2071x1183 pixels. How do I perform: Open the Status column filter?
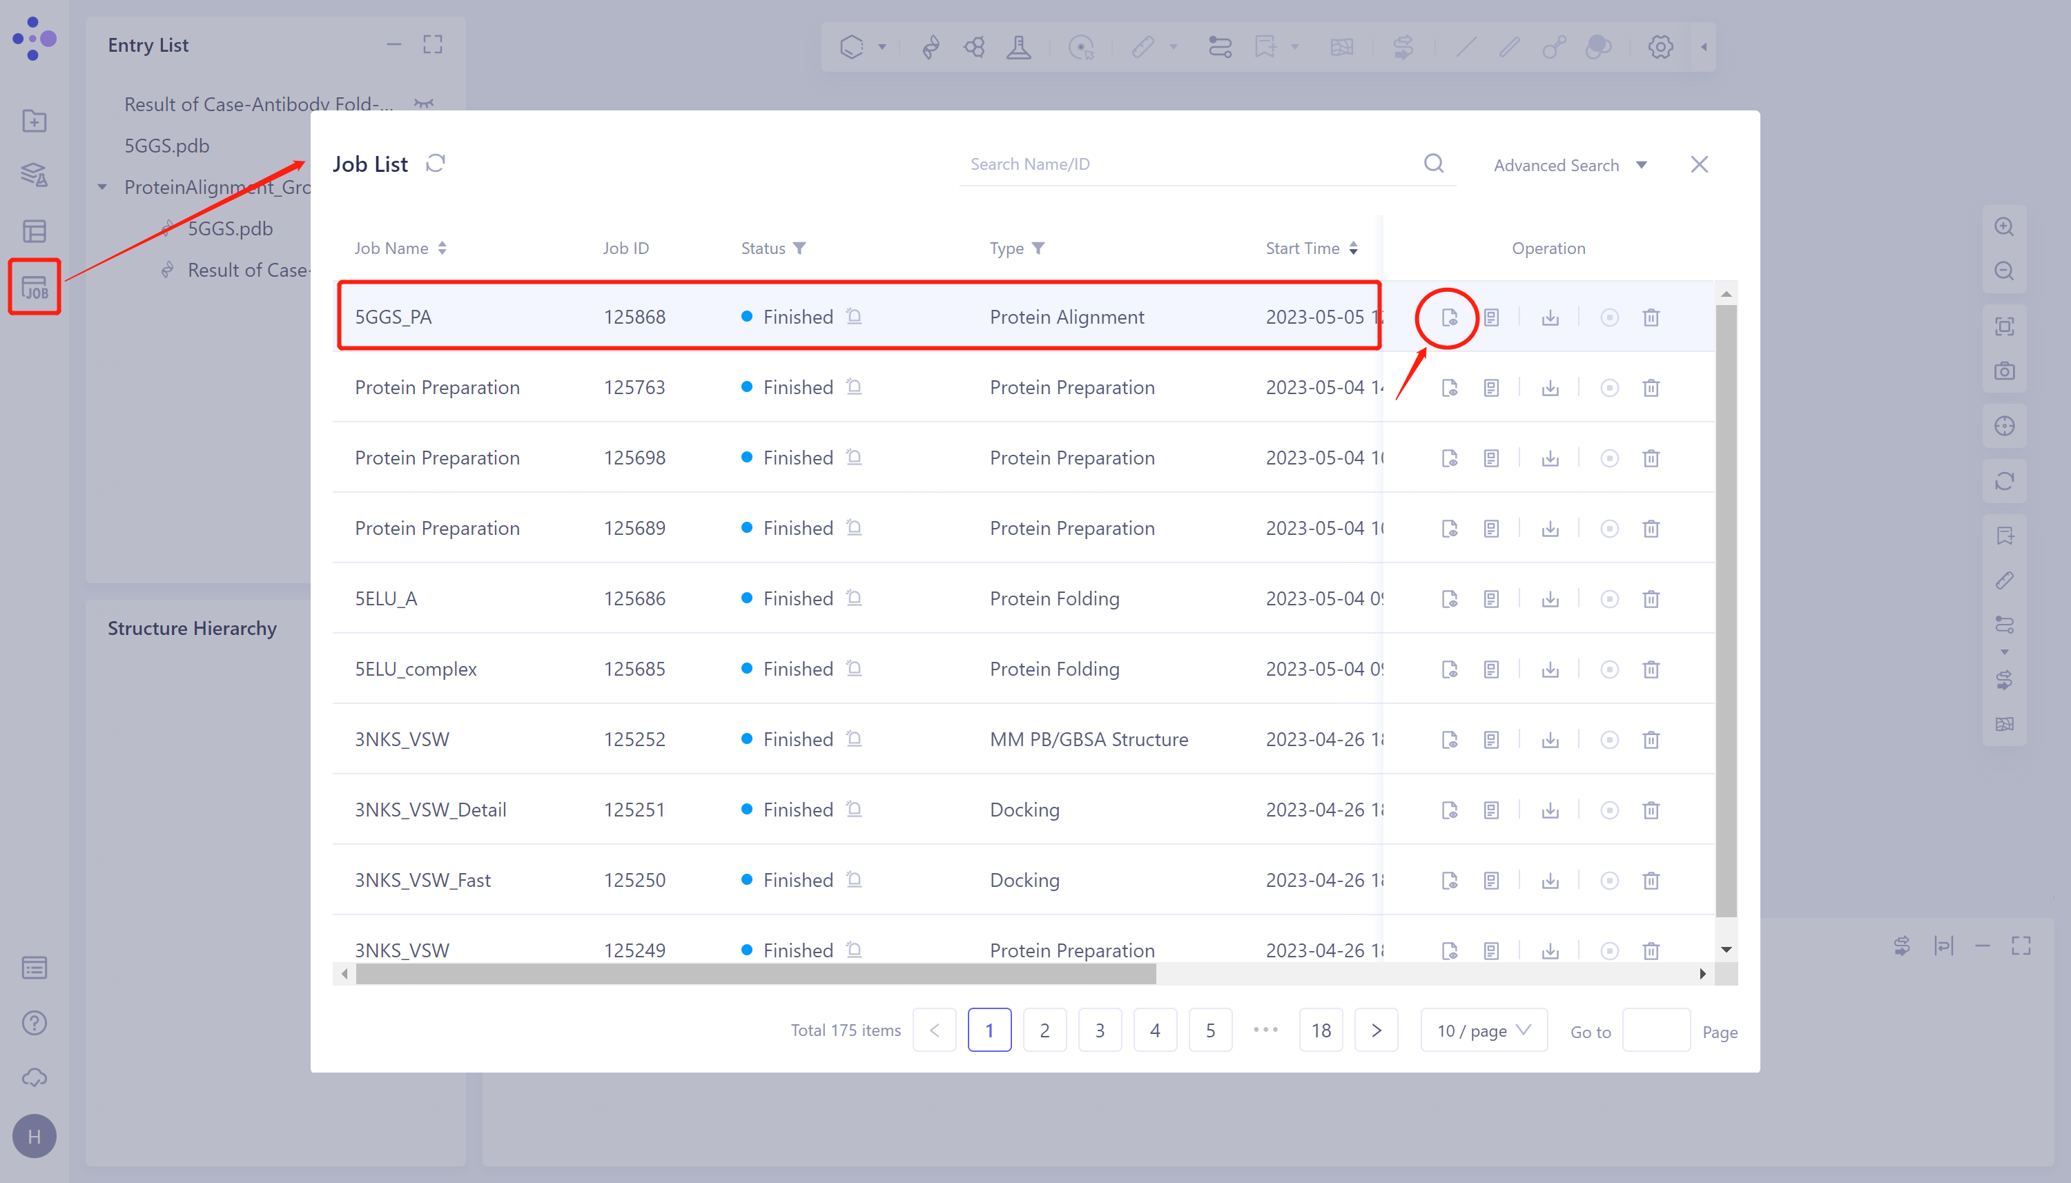[800, 248]
